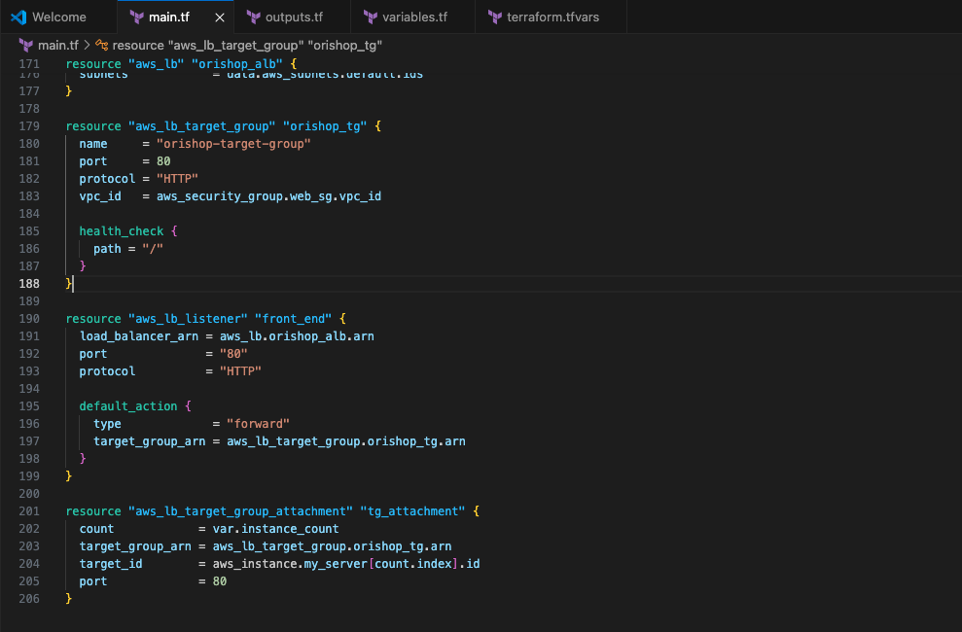The height and width of the screenshot is (632, 962).
Task: Click the Terraform icon on variables.tf tab
Action: [370, 18]
